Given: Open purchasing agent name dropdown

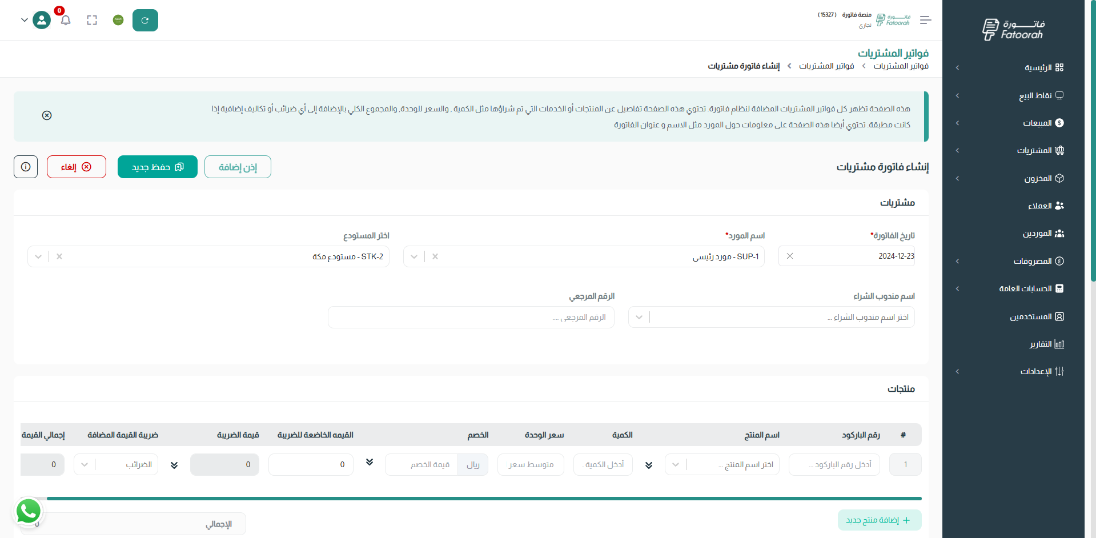Looking at the screenshot, I should coord(772,317).
